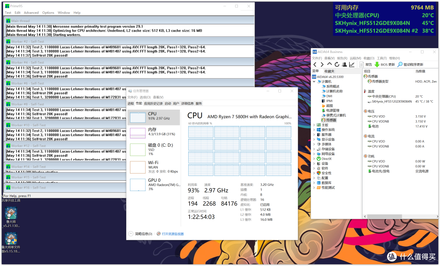
Task: Switch to 应用历史记录 tab in Task Manager
Action: tap(153, 103)
